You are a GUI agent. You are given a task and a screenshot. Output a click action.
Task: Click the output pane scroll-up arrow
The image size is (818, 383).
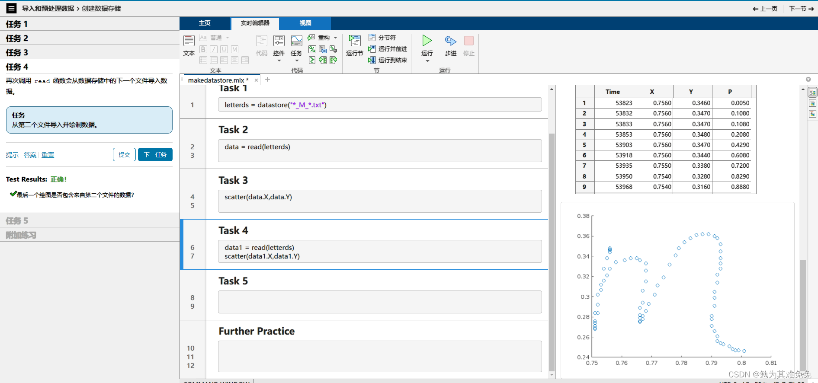point(803,89)
